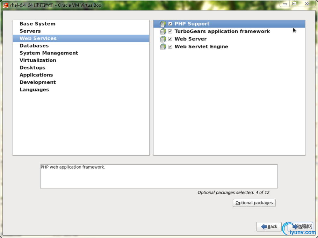318x238 pixels.
Task: Click the 'Optional packages selected: 4 of 12' text
Action: point(233,192)
